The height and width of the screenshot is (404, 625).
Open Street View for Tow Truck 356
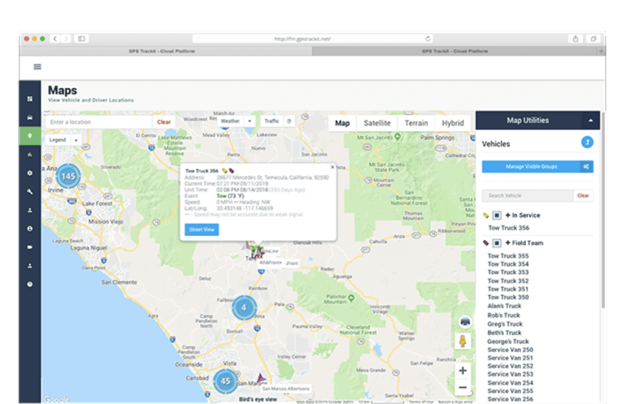coord(202,230)
